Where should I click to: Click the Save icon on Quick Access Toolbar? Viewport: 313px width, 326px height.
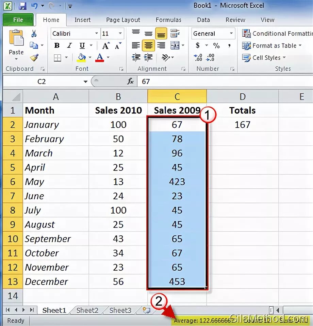pyautogui.click(x=22, y=5)
